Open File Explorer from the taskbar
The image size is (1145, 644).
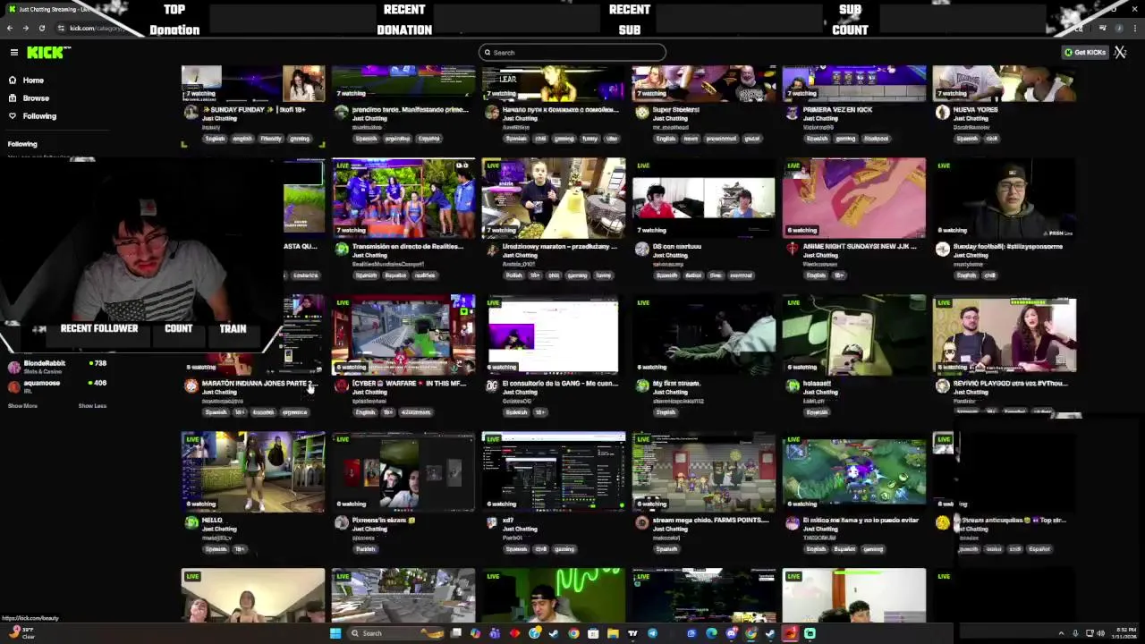tap(613, 633)
